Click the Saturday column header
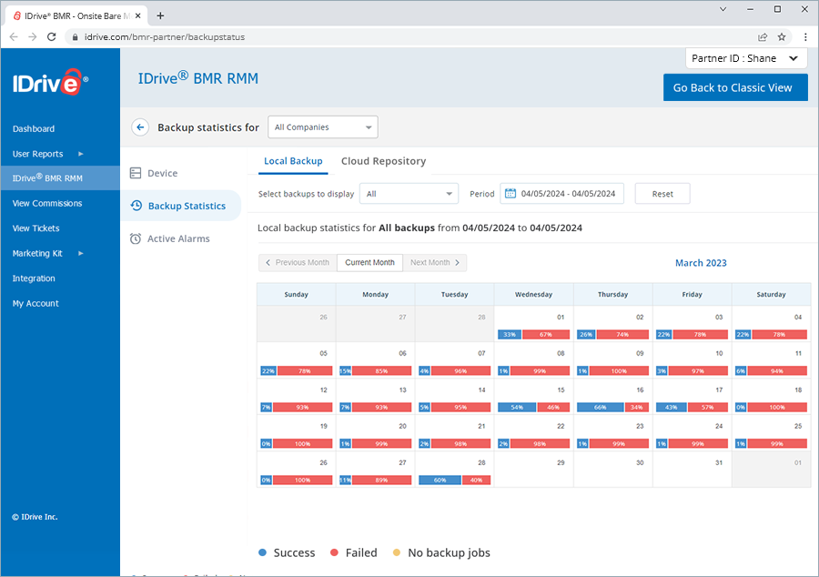The image size is (819, 577). [x=771, y=295]
